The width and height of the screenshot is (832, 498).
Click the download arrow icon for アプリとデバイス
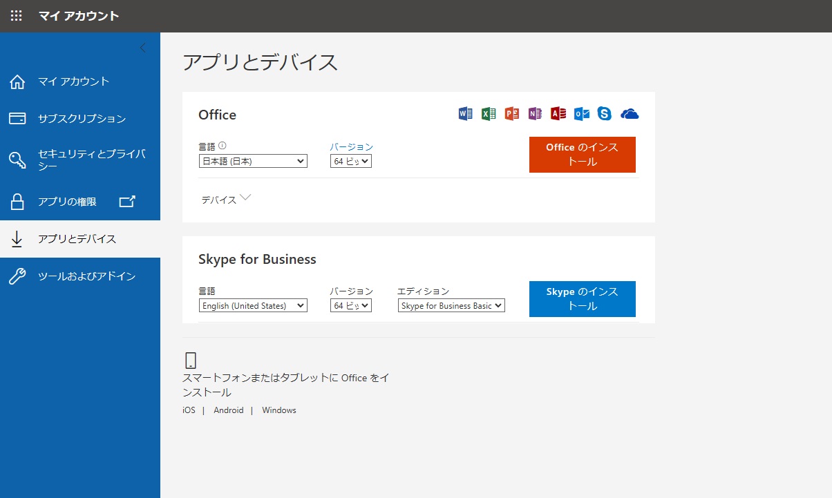(x=17, y=239)
